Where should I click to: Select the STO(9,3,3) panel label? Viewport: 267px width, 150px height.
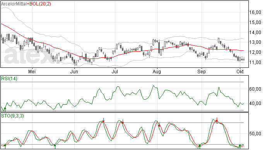pyautogui.click(x=12, y=116)
